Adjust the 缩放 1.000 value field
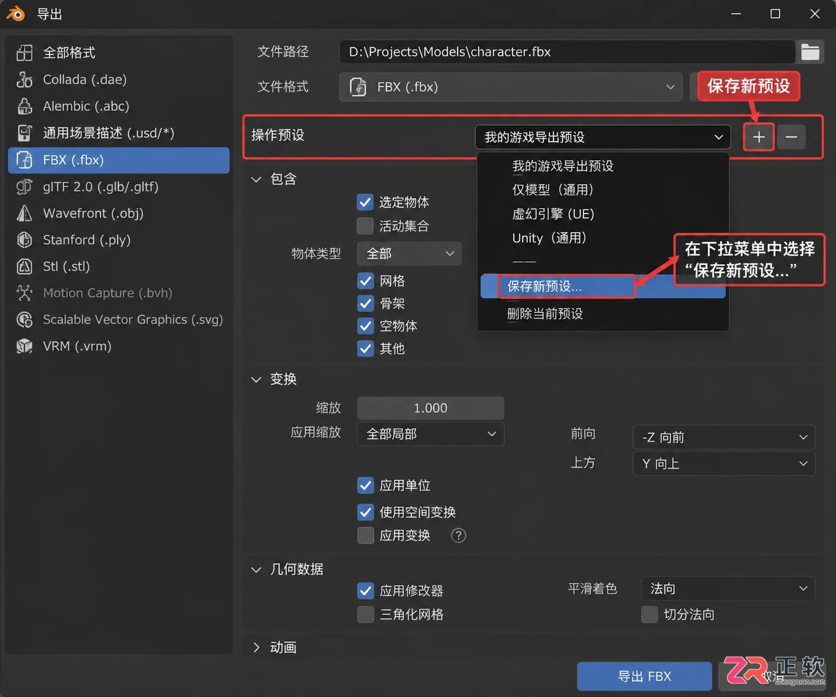The image size is (836, 697). click(431, 408)
